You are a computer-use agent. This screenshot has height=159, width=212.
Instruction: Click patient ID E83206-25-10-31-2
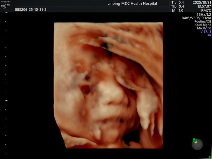31,10
